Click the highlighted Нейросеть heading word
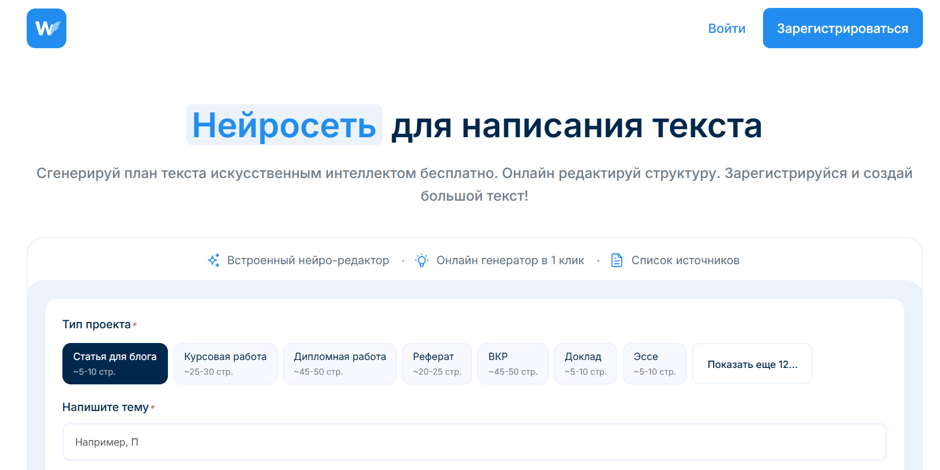The image size is (940, 470). (284, 125)
